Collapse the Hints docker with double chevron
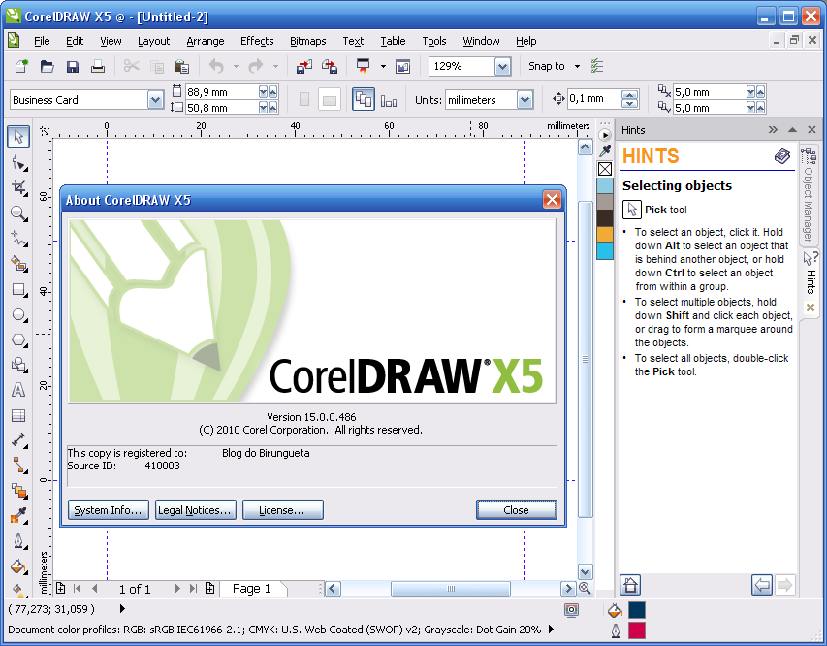The image size is (827, 646). coord(774,130)
